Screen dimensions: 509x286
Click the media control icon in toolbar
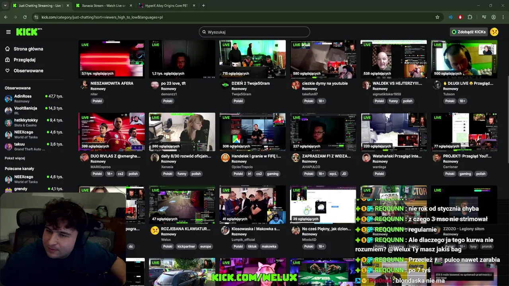tap(484, 17)
